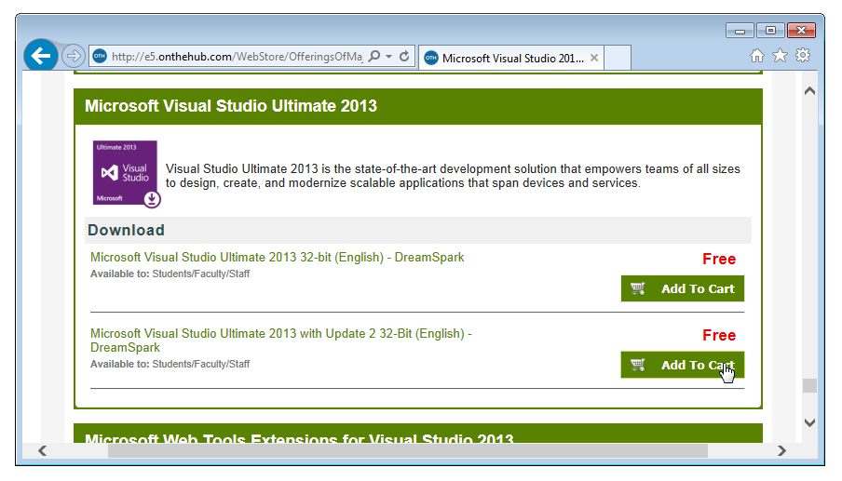Viewport: 842px width, 481px height.
Task: Add Visual Studio 2013 with Update 2 to cart
Action: pos(683,366)
